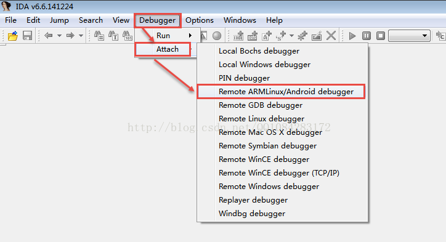Click the Debugger menu
The image size is (446, 242).
(x=157, y=20)
